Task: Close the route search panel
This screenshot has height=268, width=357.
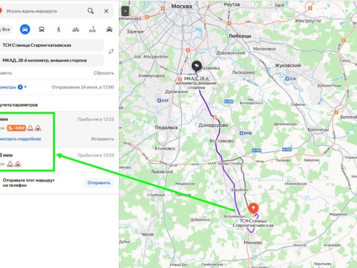Action: tap(107, 11)
